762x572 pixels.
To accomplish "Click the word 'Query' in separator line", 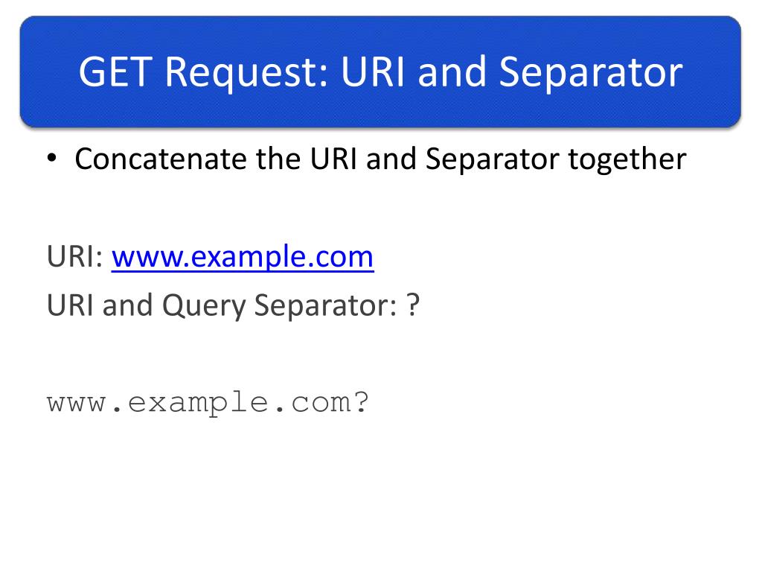I will [x=204, y=306].
